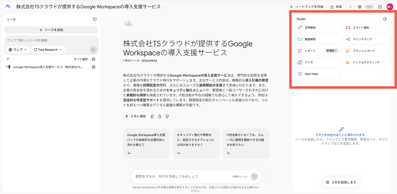Click ノートブックを作成 in top bar
397x194 pixels.
(x=306, y=7)
